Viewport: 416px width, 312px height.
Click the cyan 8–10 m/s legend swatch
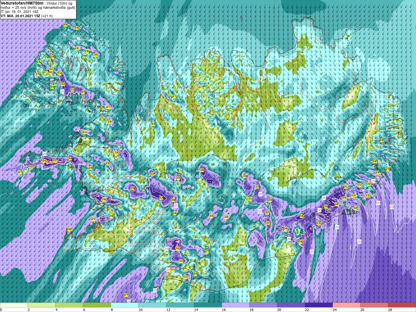pos(125,305)
